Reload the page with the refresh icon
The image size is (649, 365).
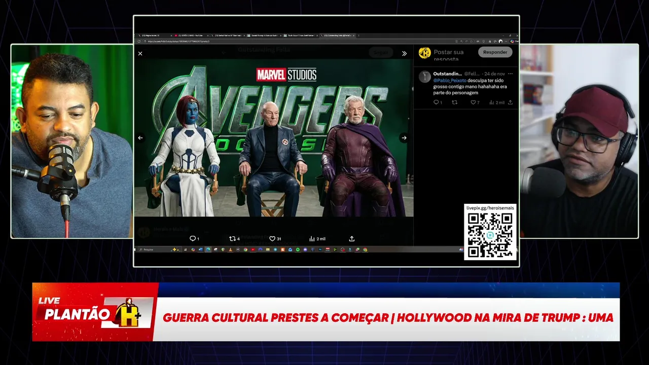point(139,42)
